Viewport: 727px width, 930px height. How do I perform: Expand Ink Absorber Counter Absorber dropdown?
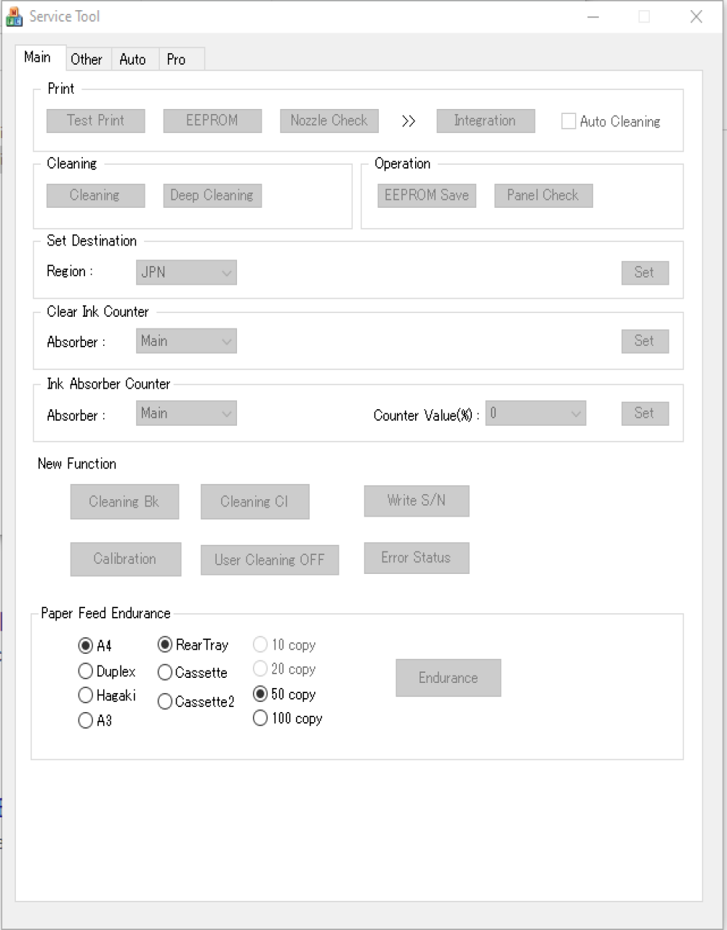point(186,413)
